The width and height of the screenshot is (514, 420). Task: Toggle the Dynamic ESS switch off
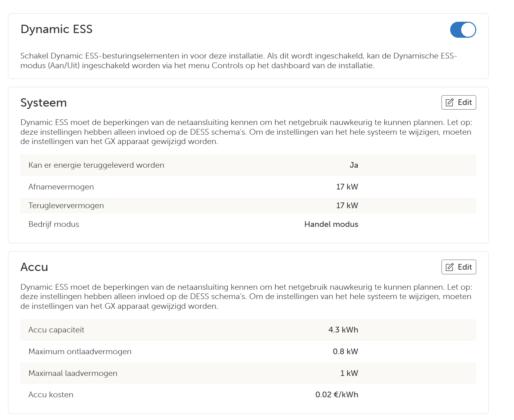coord(463,30)
